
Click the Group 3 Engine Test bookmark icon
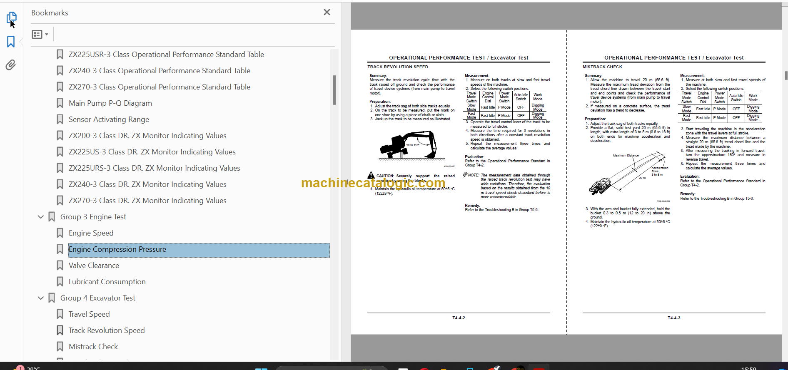52,217
